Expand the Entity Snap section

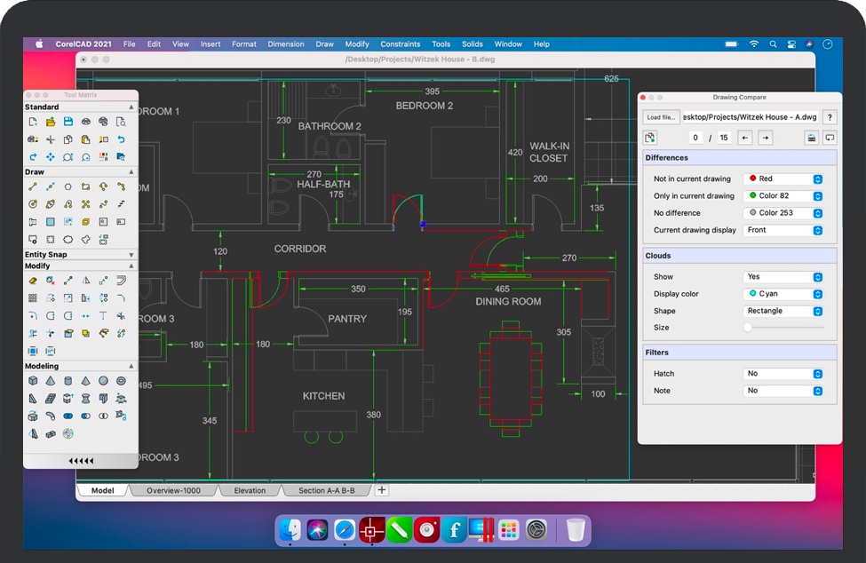click(131, 255)
